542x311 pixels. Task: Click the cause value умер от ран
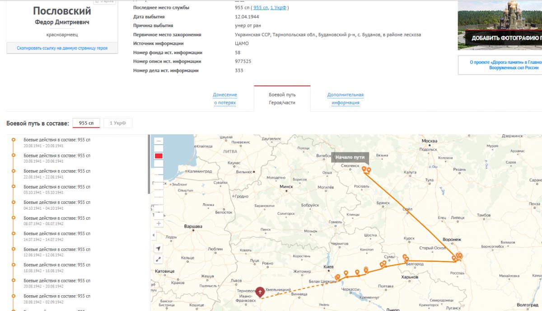[248, 26]
